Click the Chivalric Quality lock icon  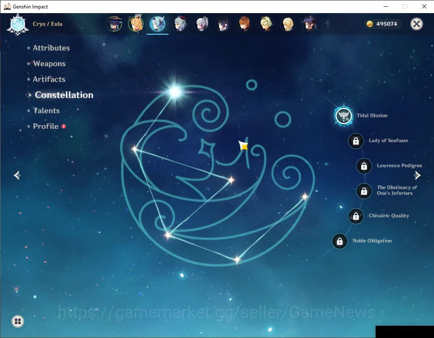coord(356,216)
